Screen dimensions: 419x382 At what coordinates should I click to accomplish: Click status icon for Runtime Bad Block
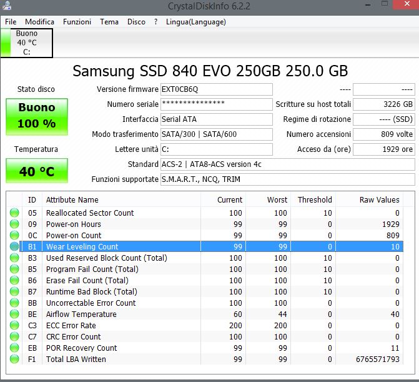14,291
